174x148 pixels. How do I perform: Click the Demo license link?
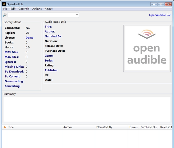tap(30, 38)
